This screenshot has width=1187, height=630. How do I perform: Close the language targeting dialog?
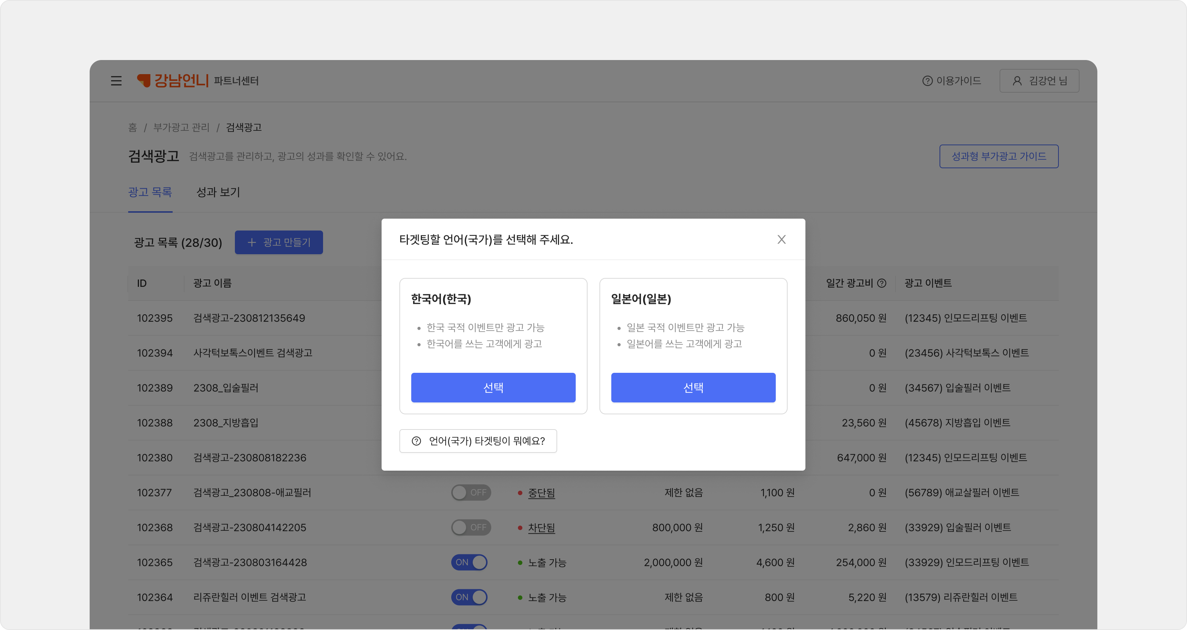coord(781,240)
